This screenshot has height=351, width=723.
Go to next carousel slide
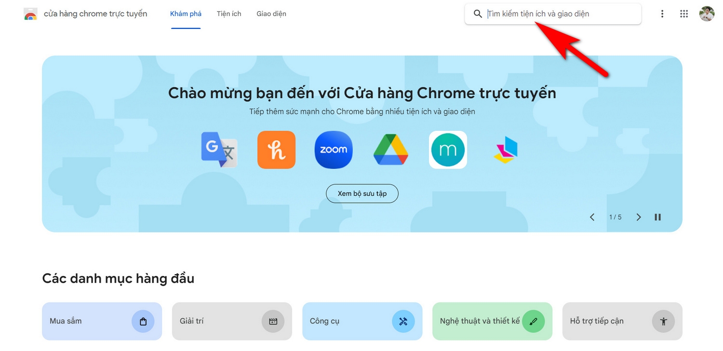click(x=639, y=217)
